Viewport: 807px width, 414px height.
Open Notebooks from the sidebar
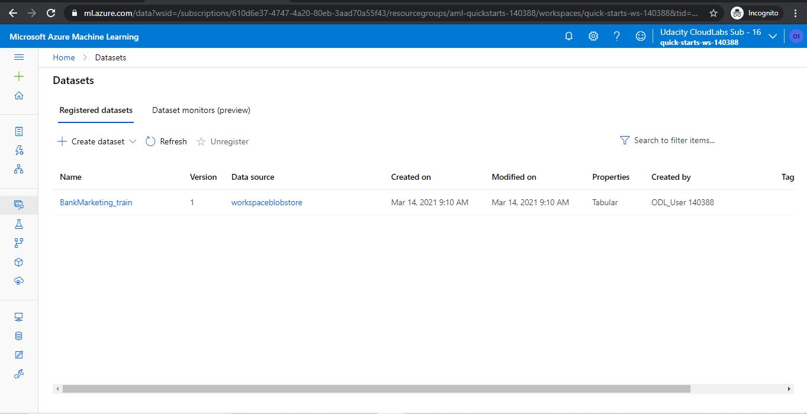18,131
